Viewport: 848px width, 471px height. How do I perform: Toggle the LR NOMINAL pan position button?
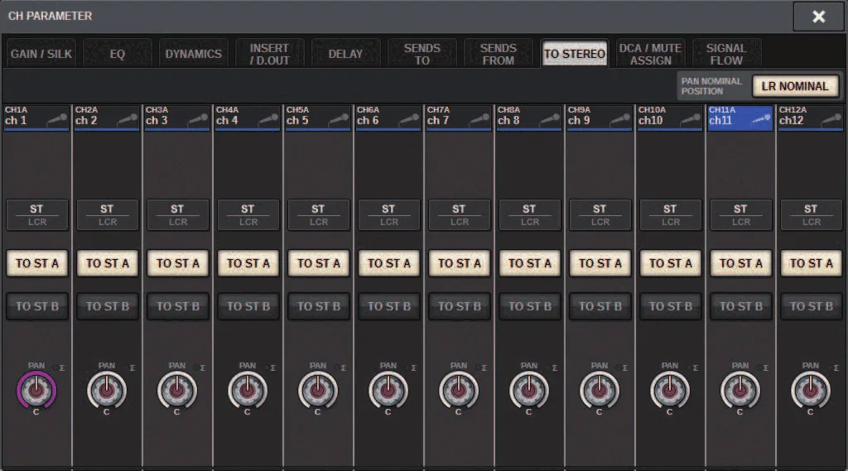click(x=795, y=86)
